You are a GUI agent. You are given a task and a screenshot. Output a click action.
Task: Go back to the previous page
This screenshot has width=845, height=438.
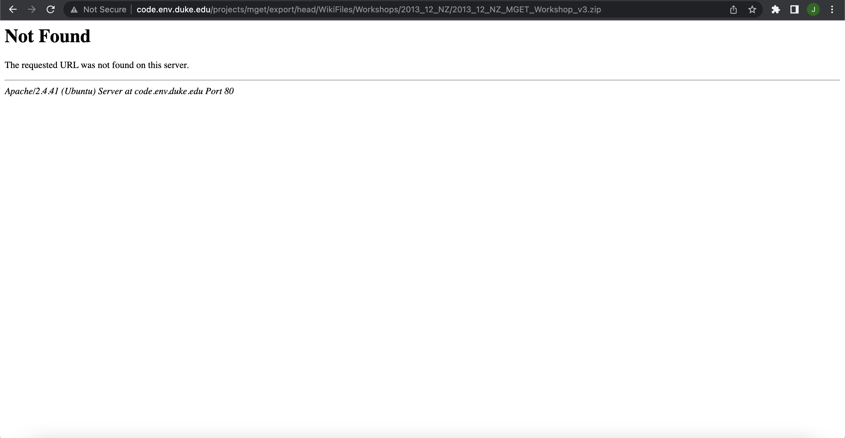pyautogui.click(x=13, y=9)
